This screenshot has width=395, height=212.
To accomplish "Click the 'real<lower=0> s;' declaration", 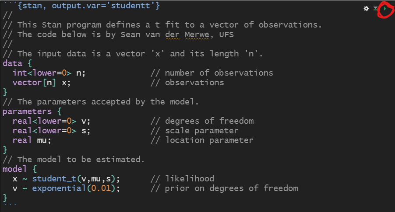I will coord(51,131).
